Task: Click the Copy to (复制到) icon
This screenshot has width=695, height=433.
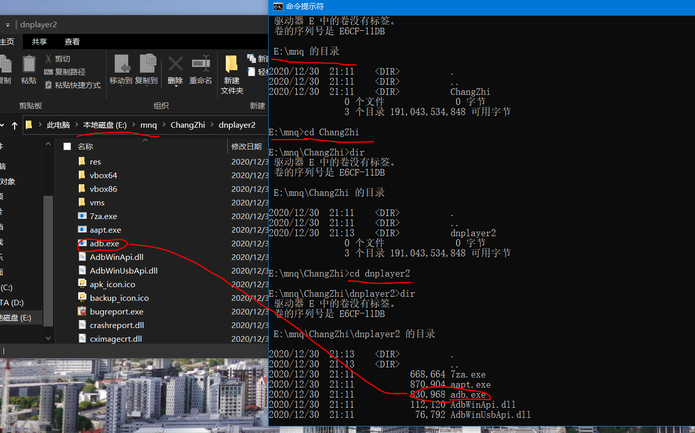Action: point(147,64)
